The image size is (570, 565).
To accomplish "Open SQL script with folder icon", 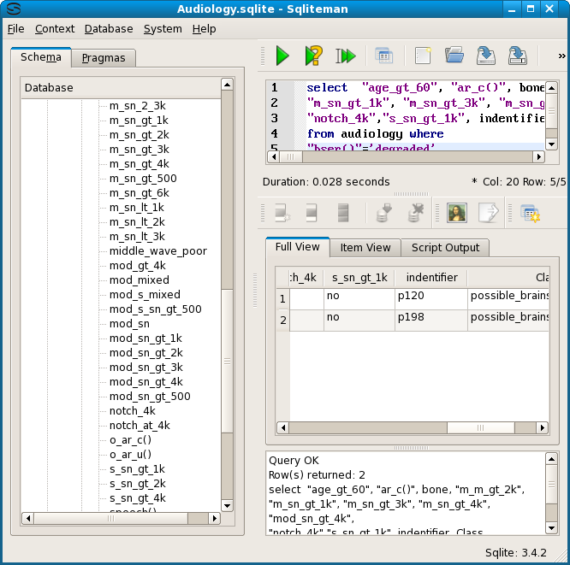I will [x=454, y=56].
